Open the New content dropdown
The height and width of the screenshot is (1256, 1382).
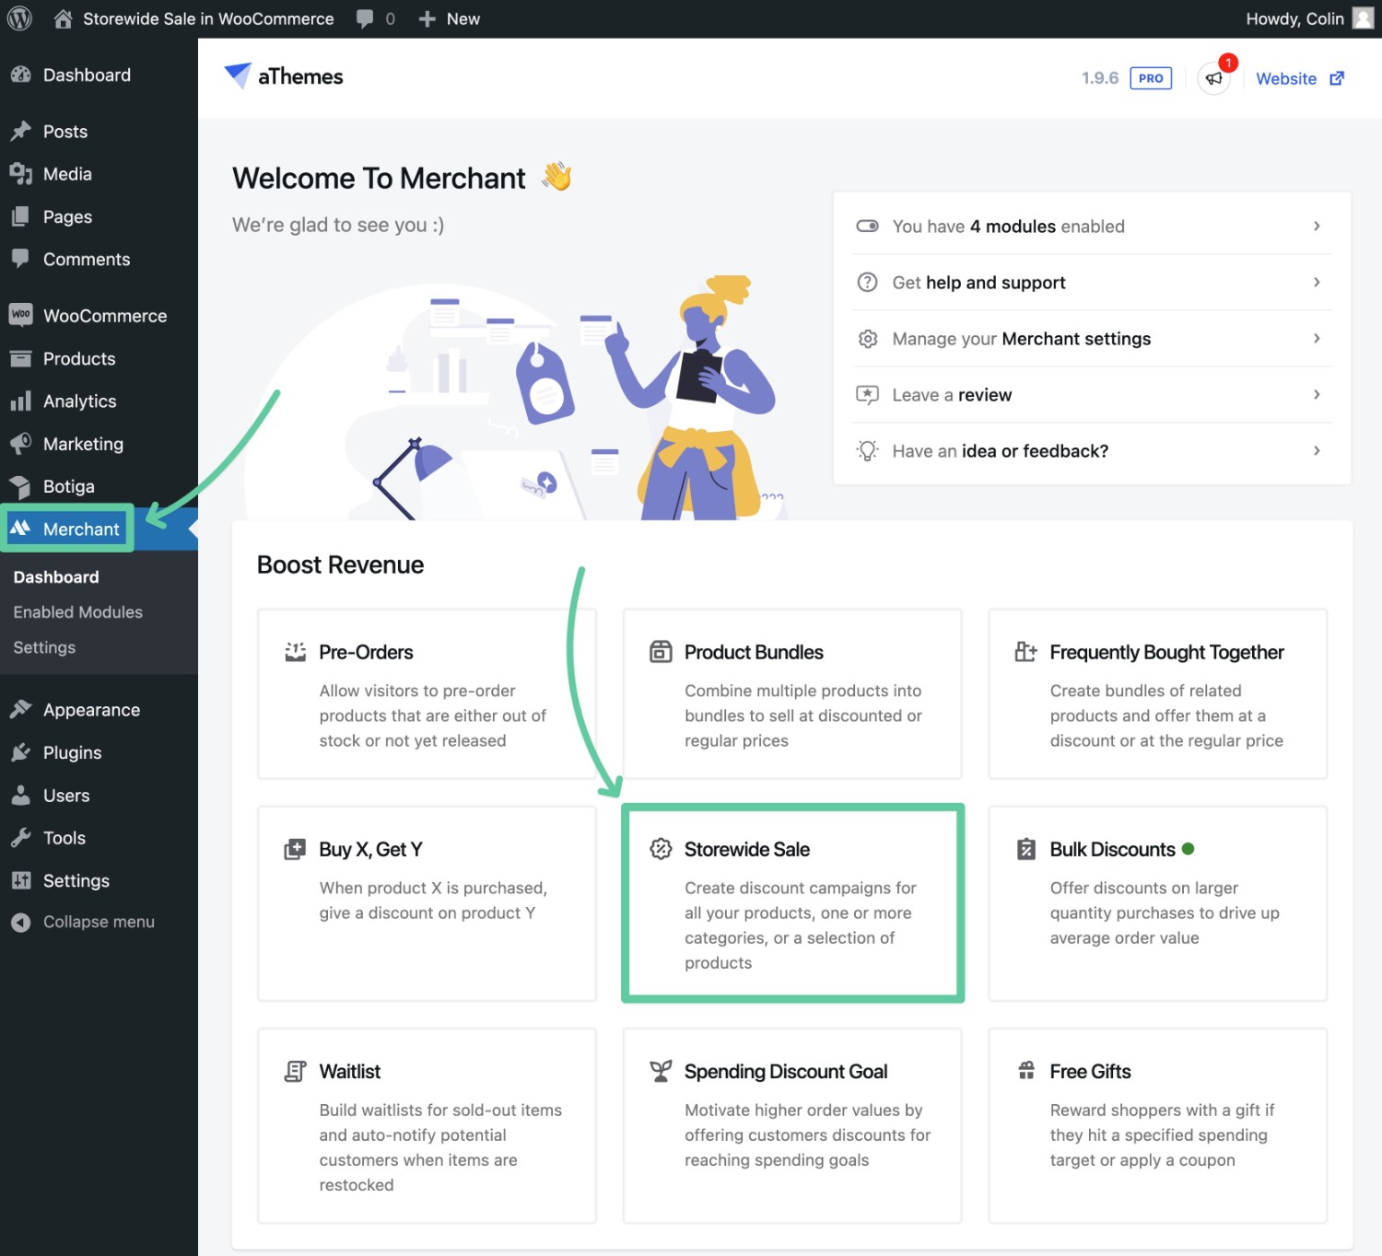(449, 18)
